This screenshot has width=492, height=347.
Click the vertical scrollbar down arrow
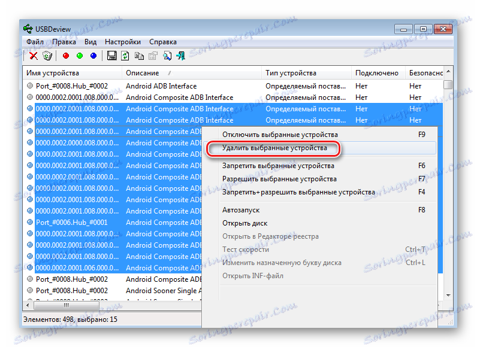(x=448, y=296)
